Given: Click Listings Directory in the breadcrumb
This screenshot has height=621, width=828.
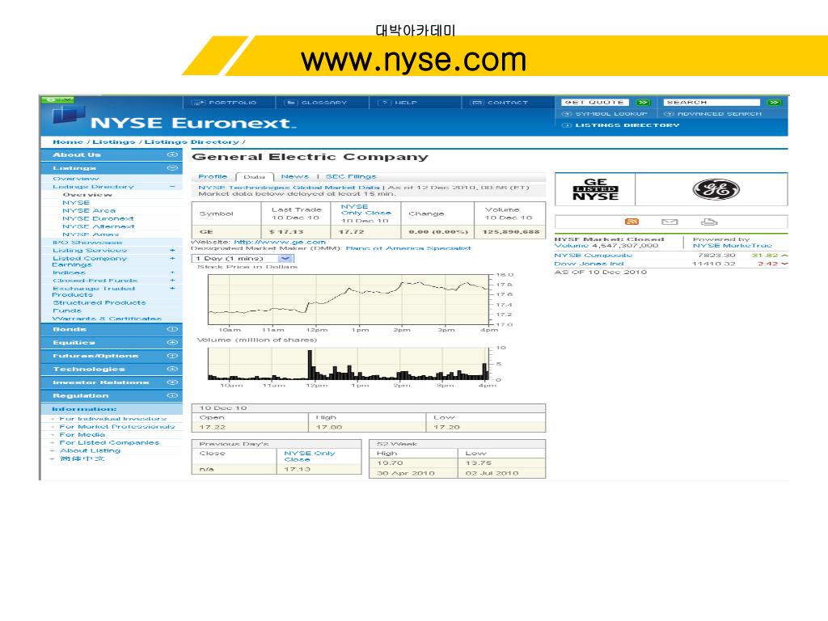Looking at the screenshot, I should (192, 142).
